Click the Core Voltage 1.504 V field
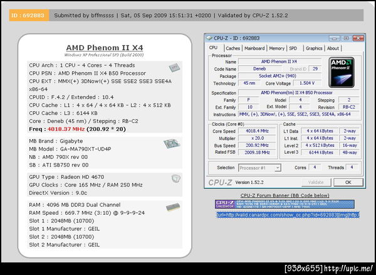Image resolution: width=376 pixels, height=275 pixels. click(307, 83)
